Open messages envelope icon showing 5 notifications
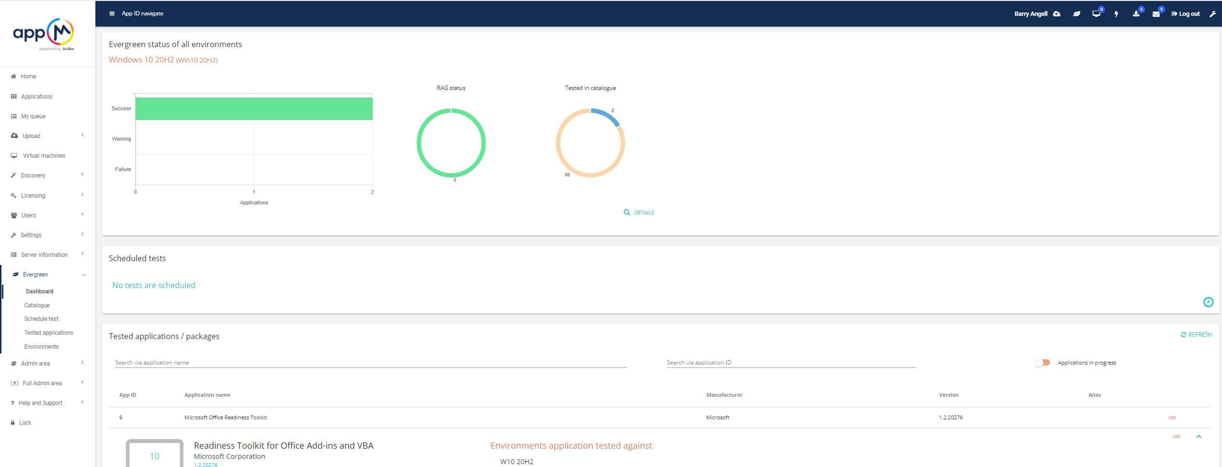 (x=1156, y=13)
